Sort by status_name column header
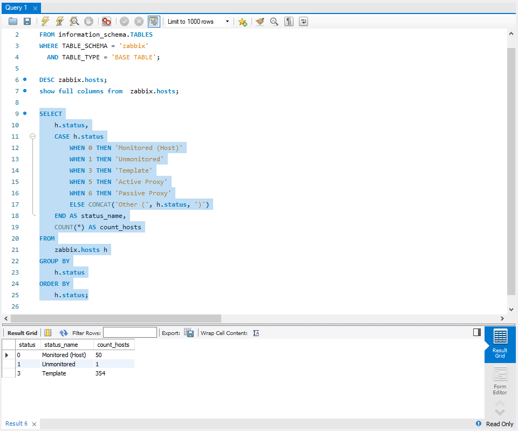Screen dimensions: 518x431 (67, 345)
